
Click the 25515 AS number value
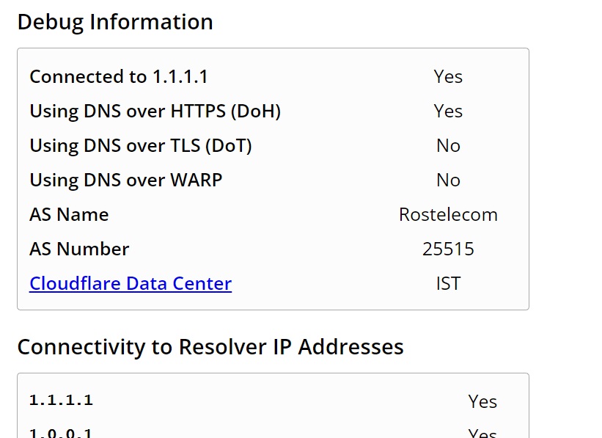(448, 249)
